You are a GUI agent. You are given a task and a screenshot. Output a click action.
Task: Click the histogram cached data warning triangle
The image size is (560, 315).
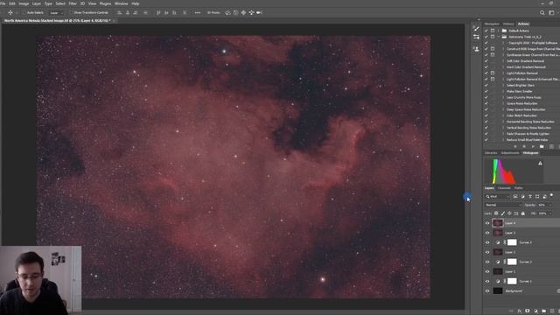point(540,164)
